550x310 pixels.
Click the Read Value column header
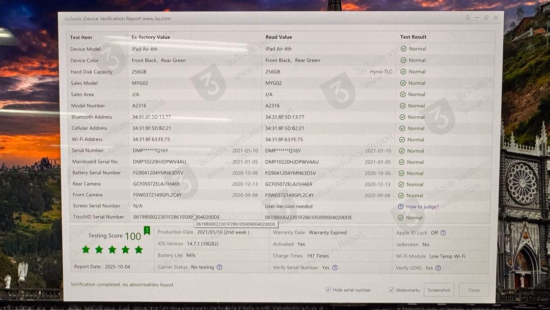pos(279,37)
